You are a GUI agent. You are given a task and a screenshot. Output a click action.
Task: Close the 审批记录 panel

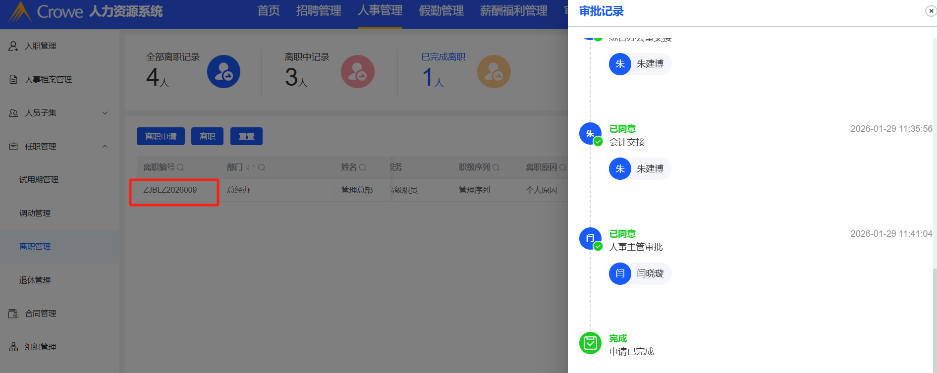click(x=931, y=11)
